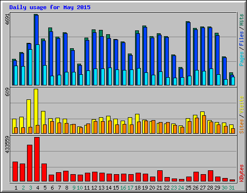Click day 24 on the x-axis

coord(181,188)
